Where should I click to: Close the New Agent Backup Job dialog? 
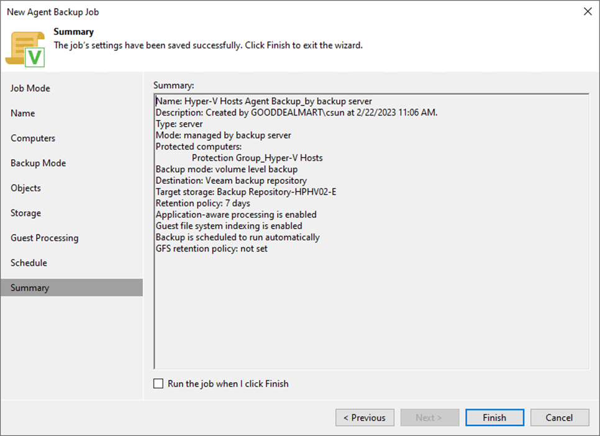tap(588, 11)
